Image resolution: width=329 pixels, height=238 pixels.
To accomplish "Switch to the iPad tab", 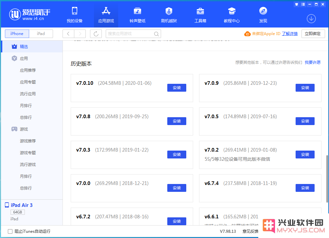I will pos(41,34).
